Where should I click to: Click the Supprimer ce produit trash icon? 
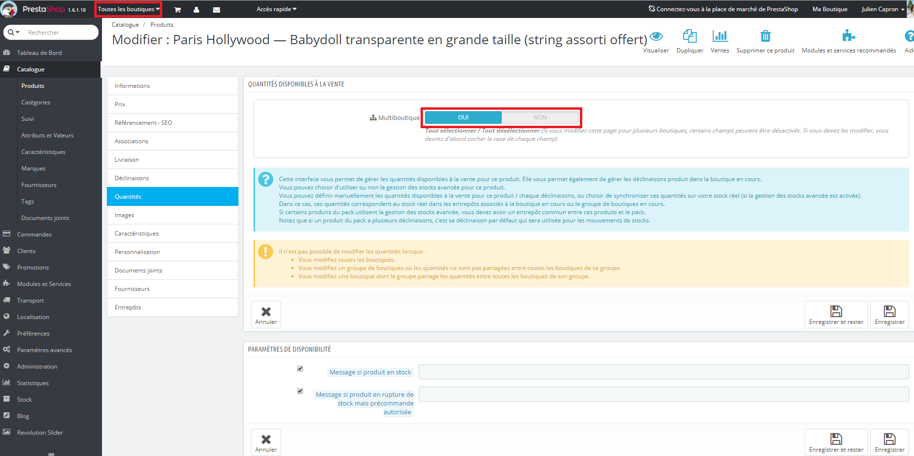coord(765,36)
